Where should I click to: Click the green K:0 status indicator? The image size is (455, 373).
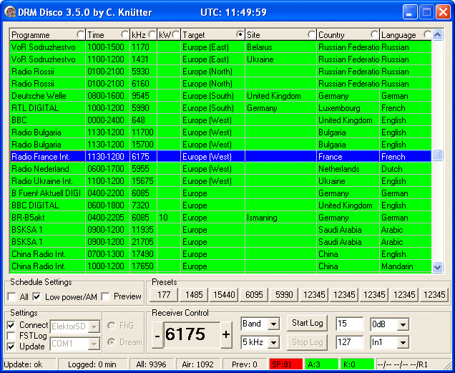point(357,364)
